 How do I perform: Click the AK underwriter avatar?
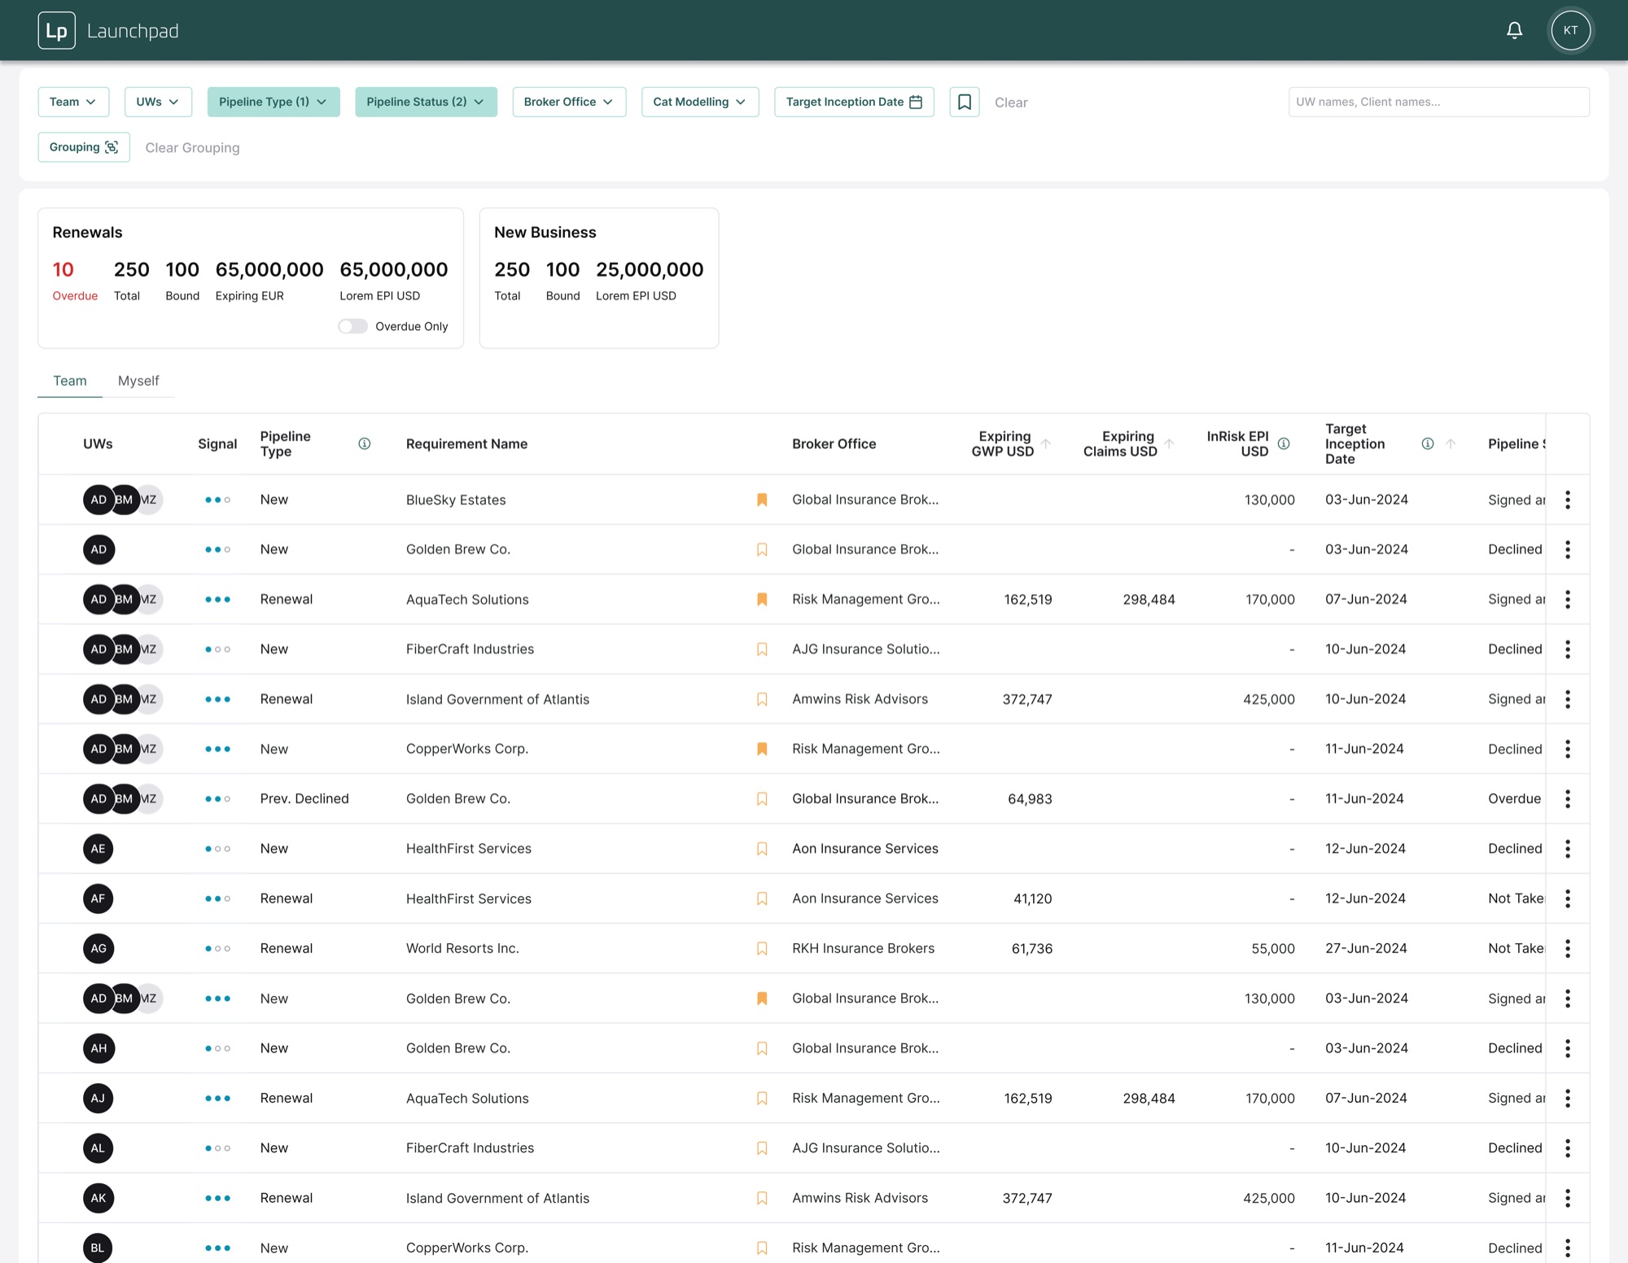tap(98, 1198)
